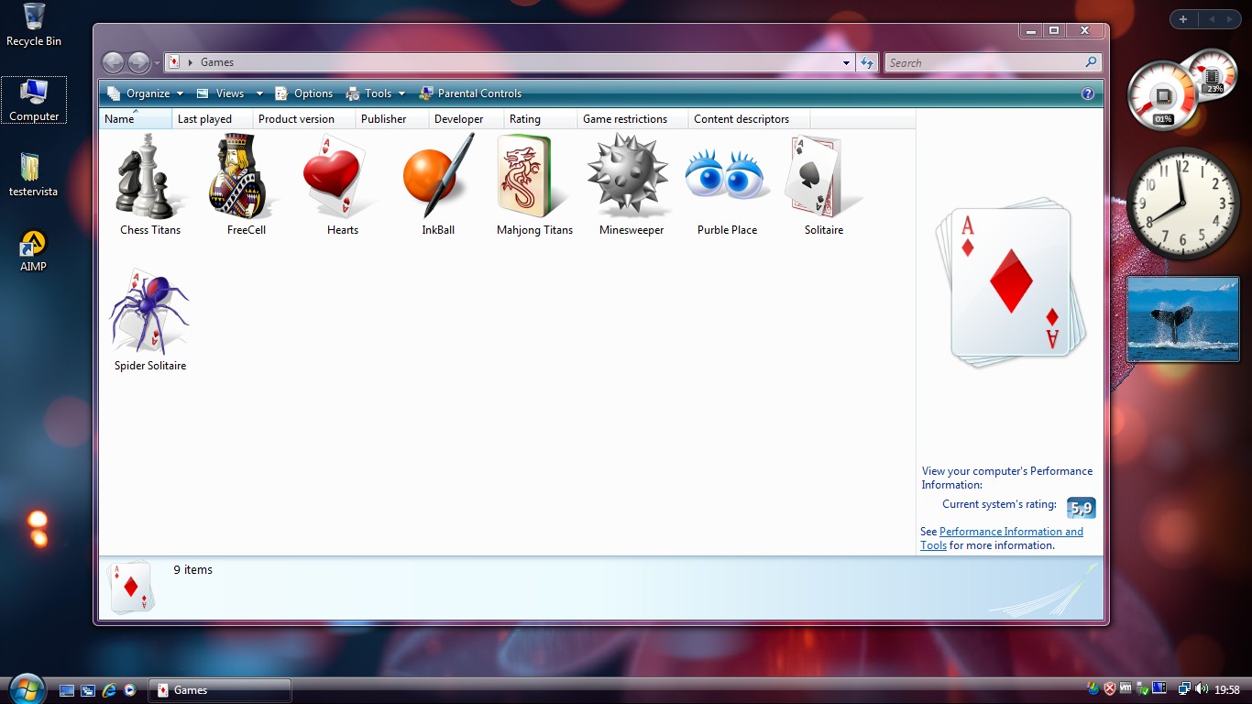Expand the Organize dropdown menu

click(x=147, y=93)
